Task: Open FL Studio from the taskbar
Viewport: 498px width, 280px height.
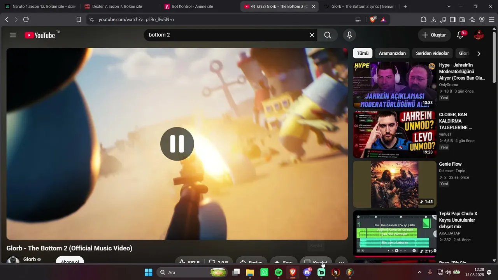Action: (x=350, y=272)
